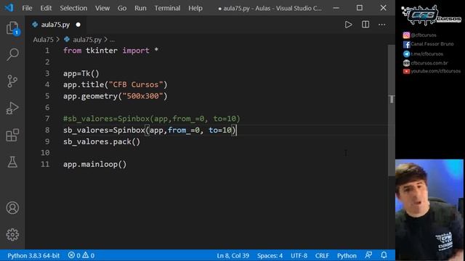Change language mode Python
The height and width of the screenshot is (261, 465).
347,255
